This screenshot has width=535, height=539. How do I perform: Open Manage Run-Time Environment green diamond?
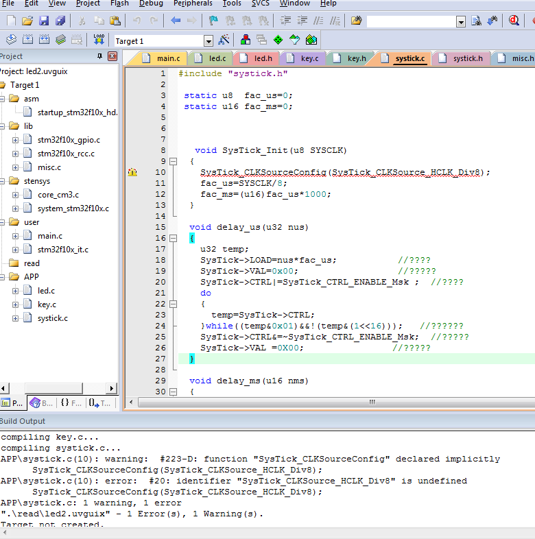pos(278,40)
